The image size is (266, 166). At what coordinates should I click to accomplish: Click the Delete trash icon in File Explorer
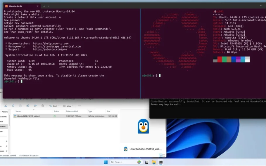tap(43, 106)
